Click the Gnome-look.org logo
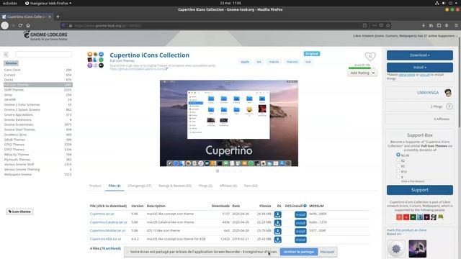Viewport: 461px width, 259px height. click(45, 36)
